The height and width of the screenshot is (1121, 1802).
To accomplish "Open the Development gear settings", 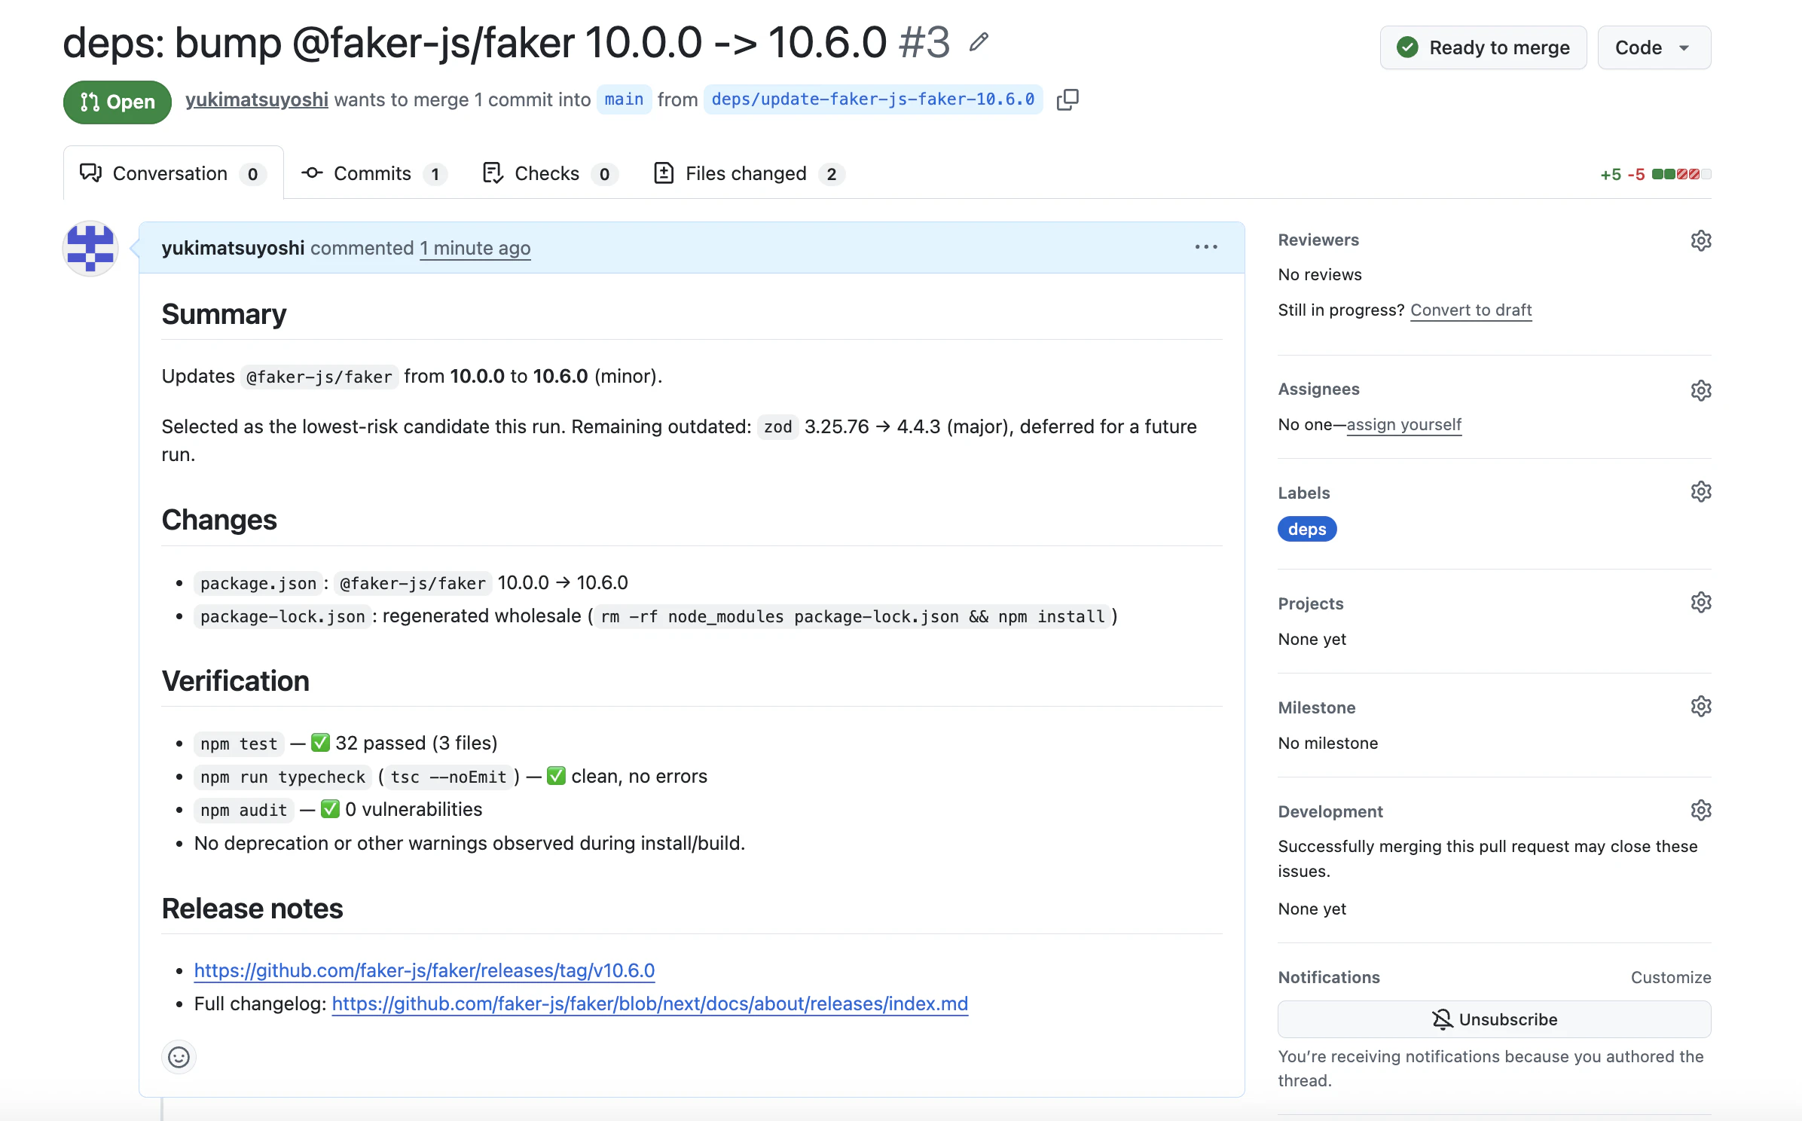I will [1701, 811].
